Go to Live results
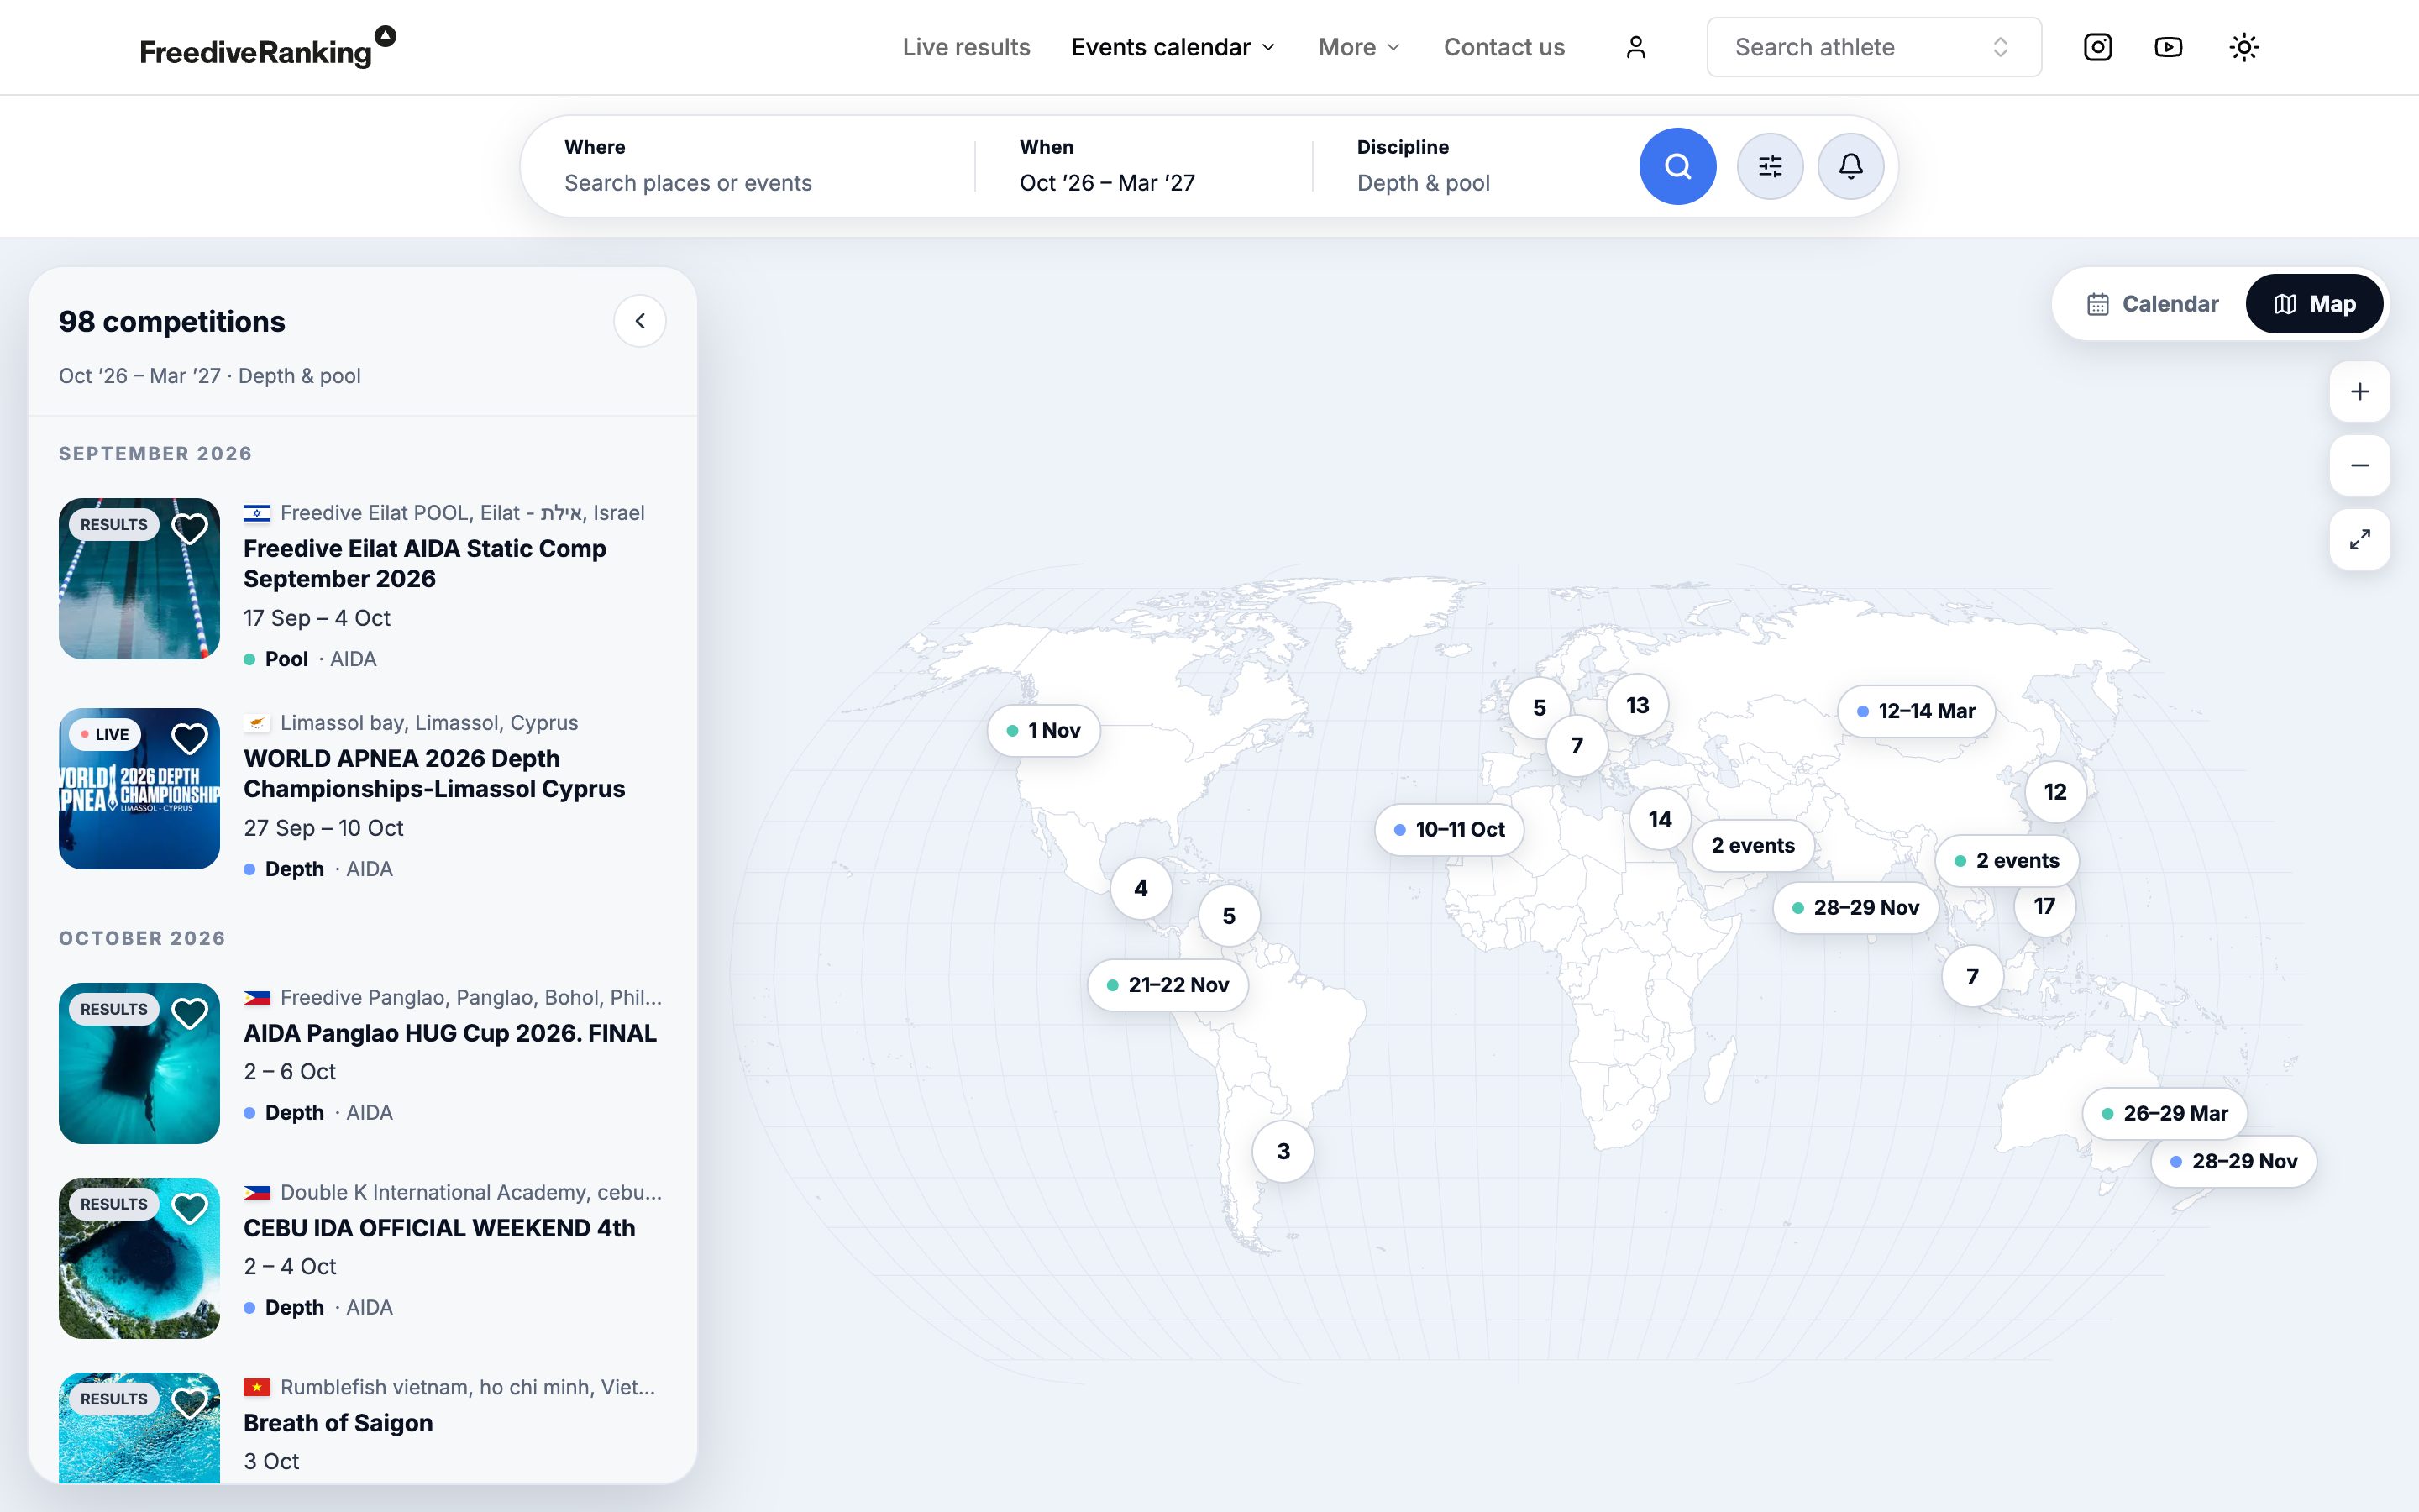The height and width of the screenshot is (1512, 2419). [x=966, y=47]
